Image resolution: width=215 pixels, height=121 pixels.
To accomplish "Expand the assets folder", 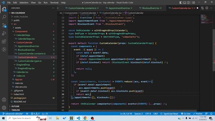I will (18, 28).
